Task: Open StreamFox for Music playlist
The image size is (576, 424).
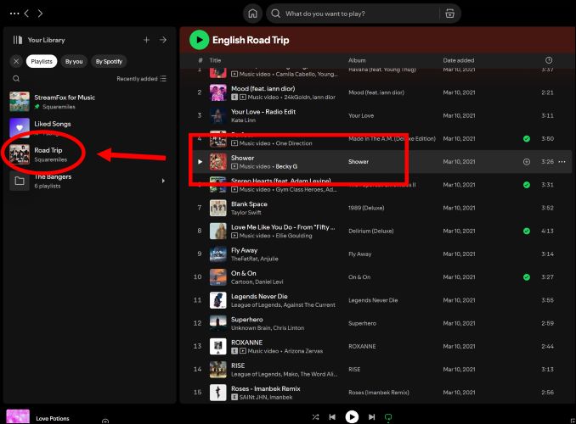Action: (88, 102)
